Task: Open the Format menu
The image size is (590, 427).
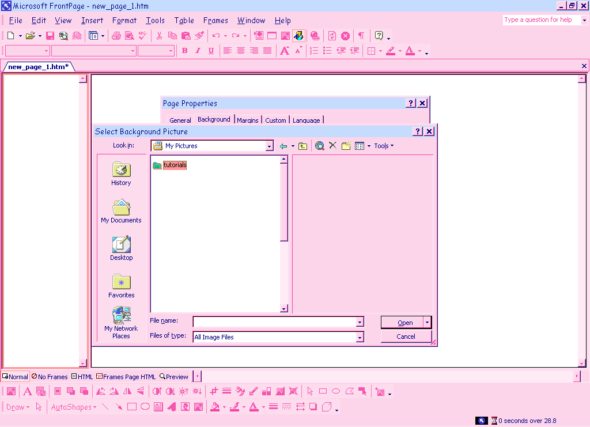Action: 124,21
